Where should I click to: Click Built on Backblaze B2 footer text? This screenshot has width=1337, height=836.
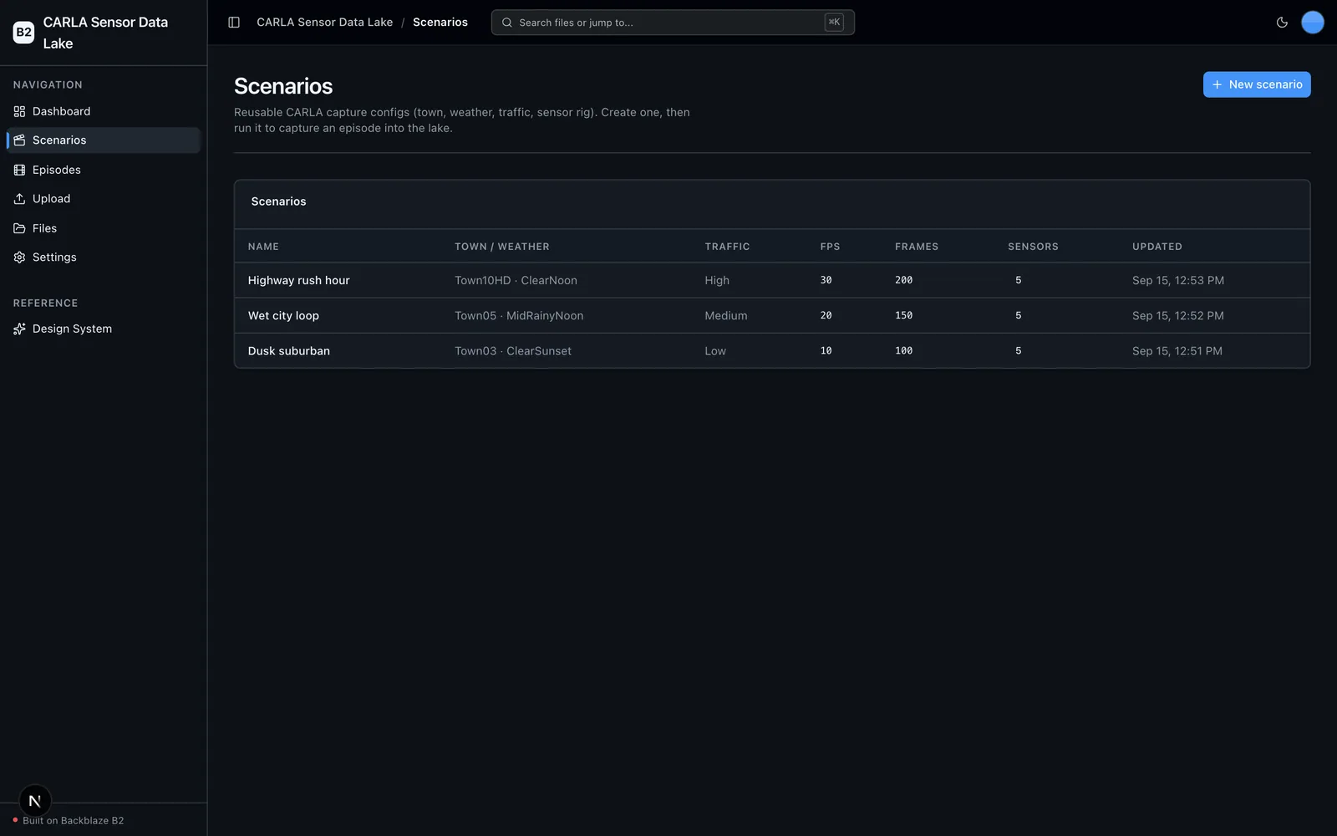tap(74, 821)
